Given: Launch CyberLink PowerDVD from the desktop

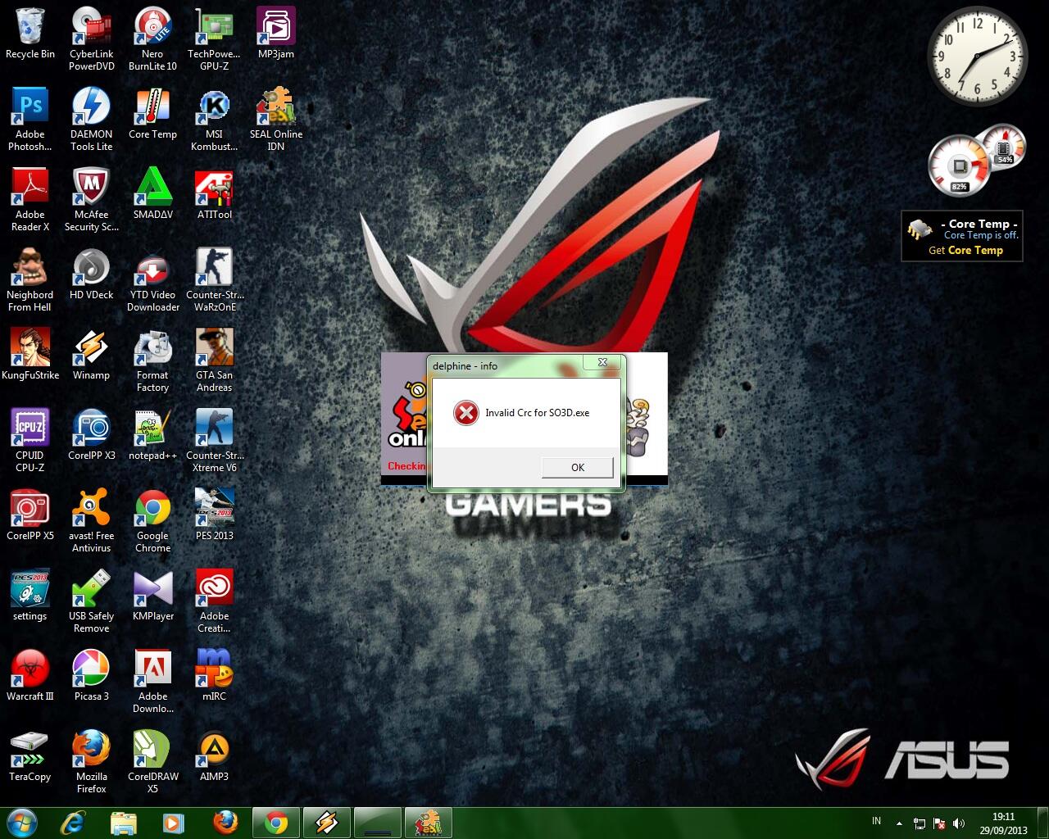Looking at the screenshot, I should click(91, 39).
